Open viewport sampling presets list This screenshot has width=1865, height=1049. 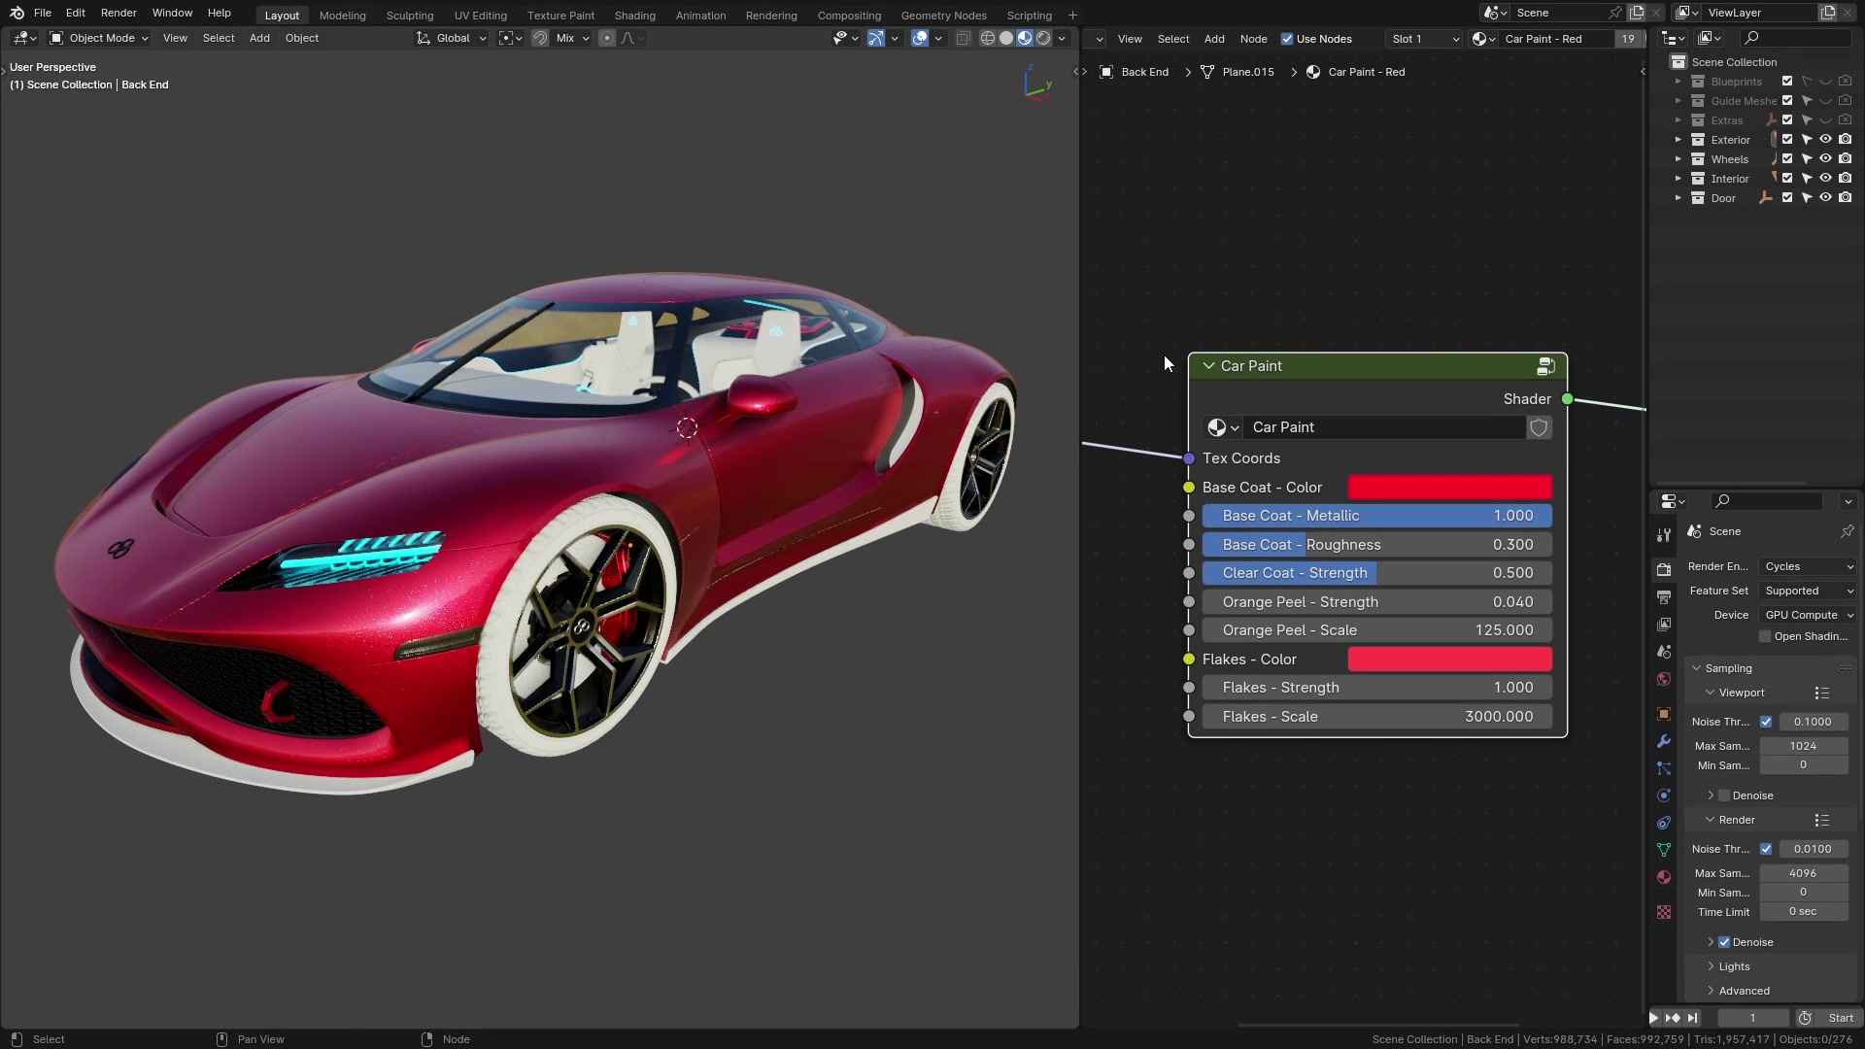point(1821,693)
